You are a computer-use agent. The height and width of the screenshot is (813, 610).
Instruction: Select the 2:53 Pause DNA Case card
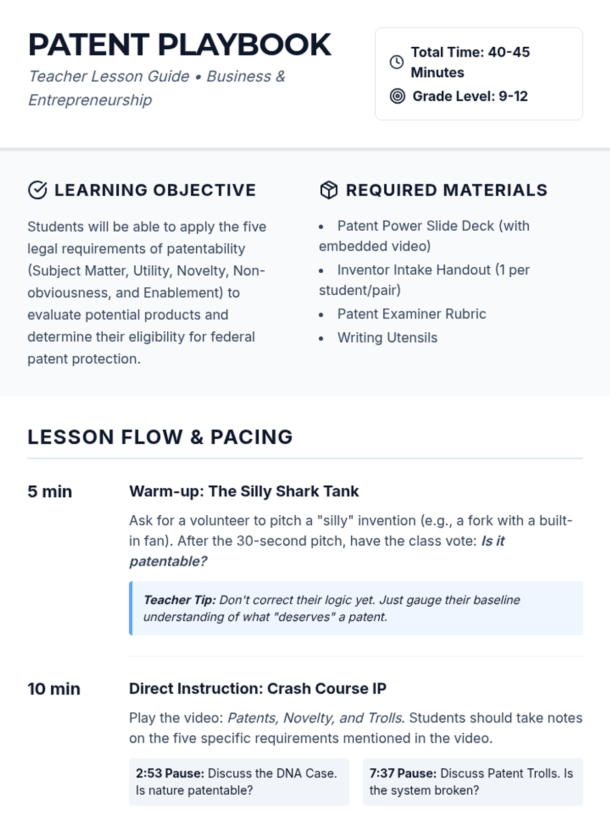pyautogui.click(x=239, y=781)
